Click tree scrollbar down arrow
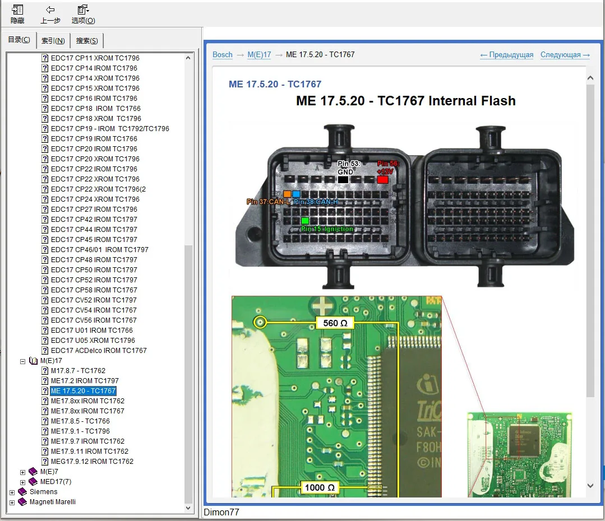This screenshot has width=605, height=521. tap(188, 508)
